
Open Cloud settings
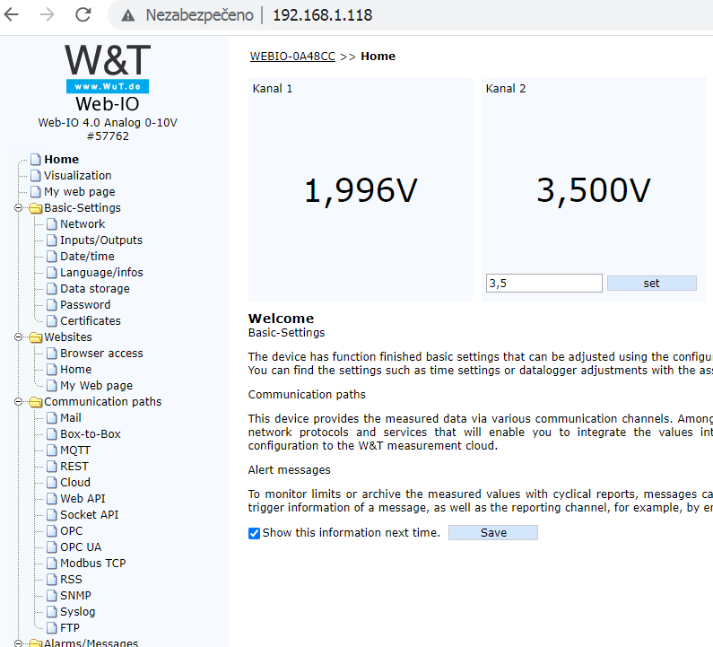[75, 482]
